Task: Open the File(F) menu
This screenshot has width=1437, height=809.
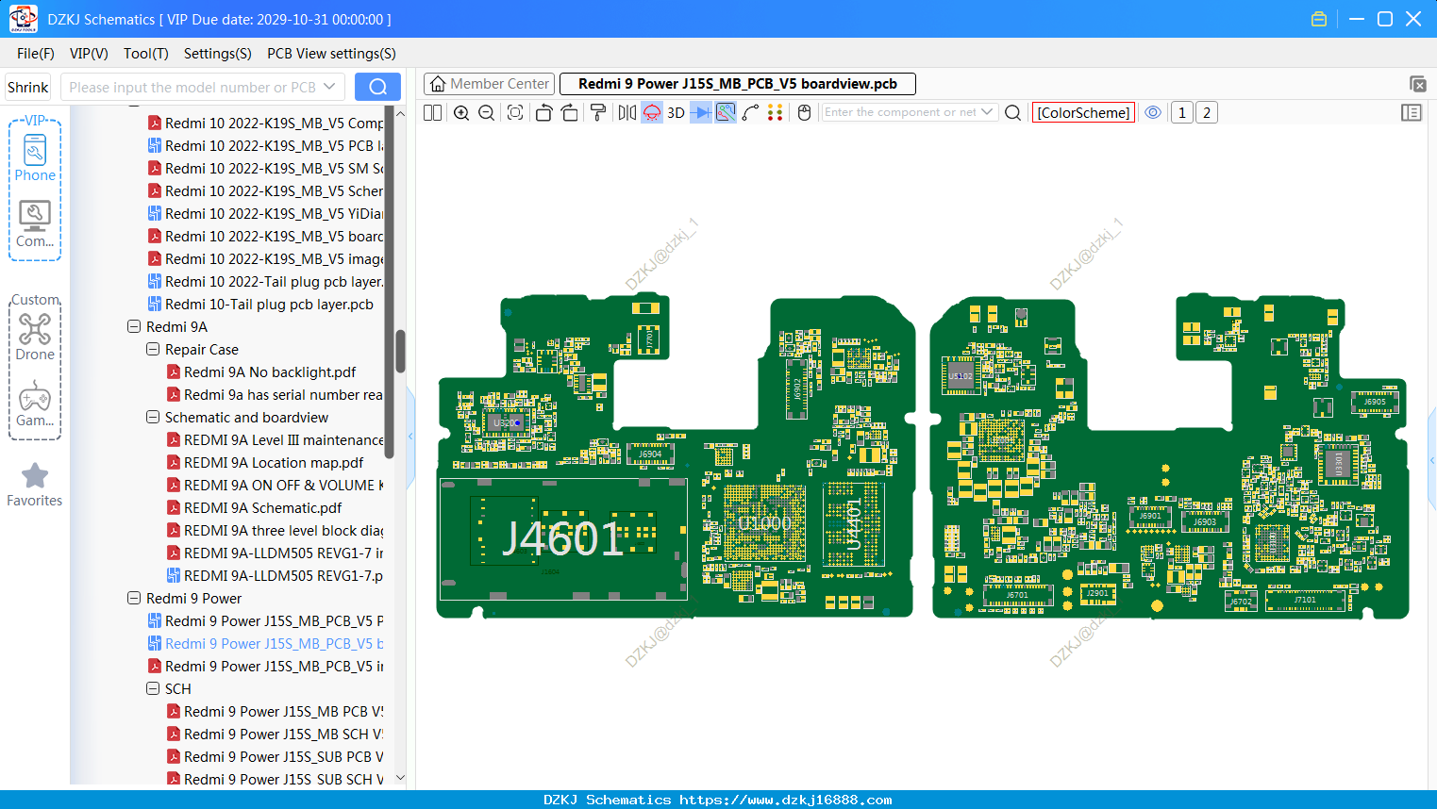Action: pos(36,54)
